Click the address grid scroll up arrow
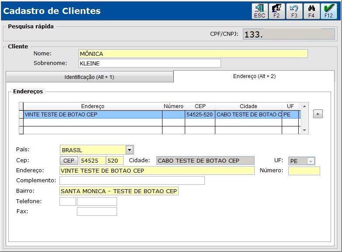Screen dimensions: 342x252 pyautogui.click(x=304, y=106)
